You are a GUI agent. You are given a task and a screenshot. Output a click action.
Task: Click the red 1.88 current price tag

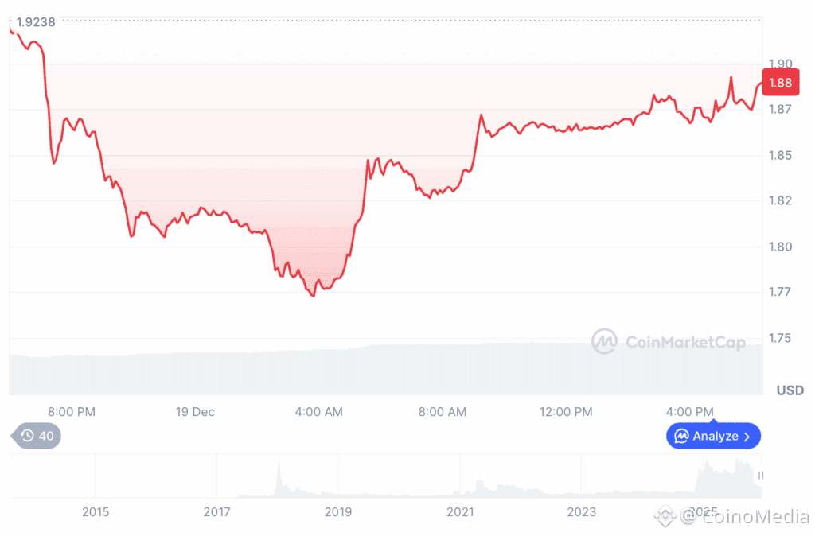coord(780,83)
